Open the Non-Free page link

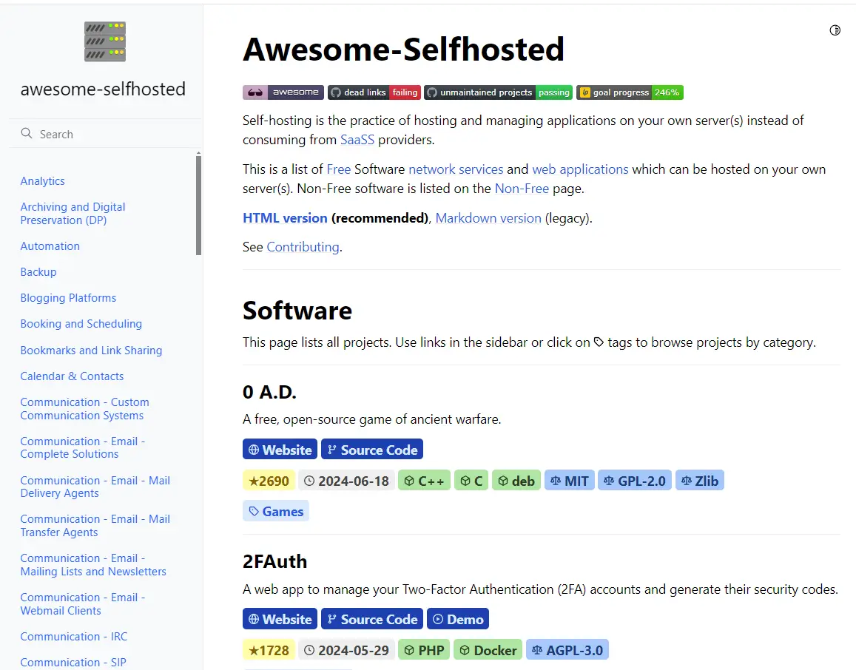point(522,189)
